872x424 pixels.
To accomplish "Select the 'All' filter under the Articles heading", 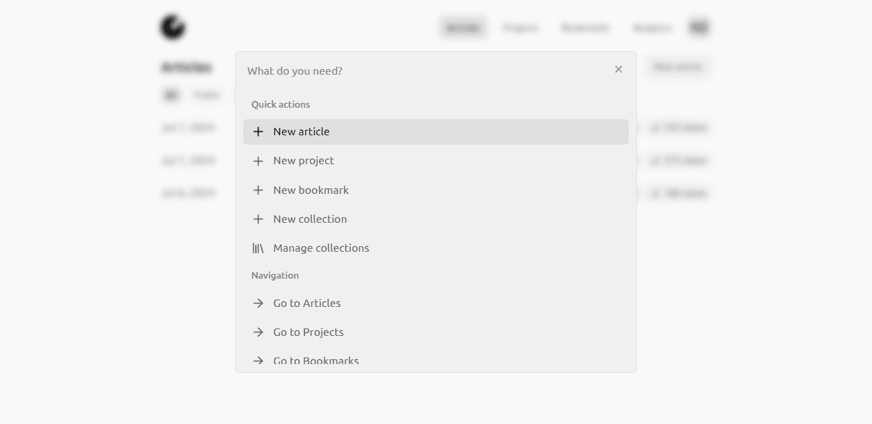I will [x=171, y=95].
